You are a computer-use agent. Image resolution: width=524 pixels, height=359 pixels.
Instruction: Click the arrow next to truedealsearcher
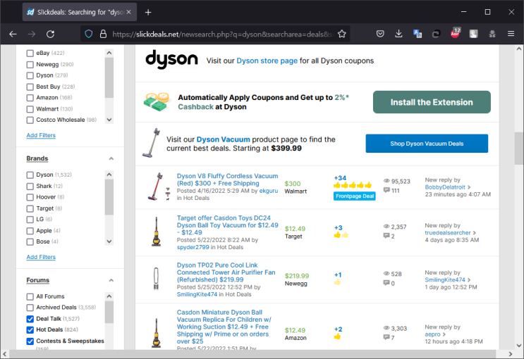[x=474, y=232]
